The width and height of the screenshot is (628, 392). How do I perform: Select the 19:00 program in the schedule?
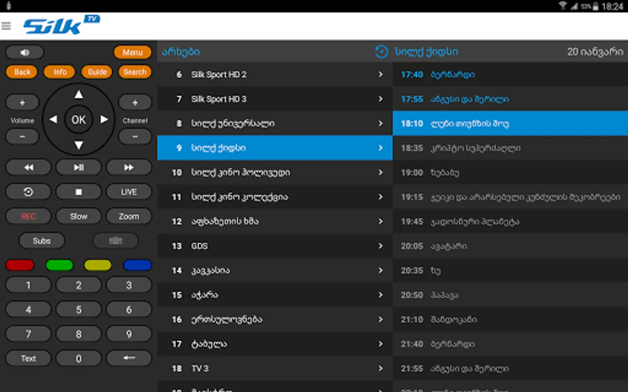point(510,172)
